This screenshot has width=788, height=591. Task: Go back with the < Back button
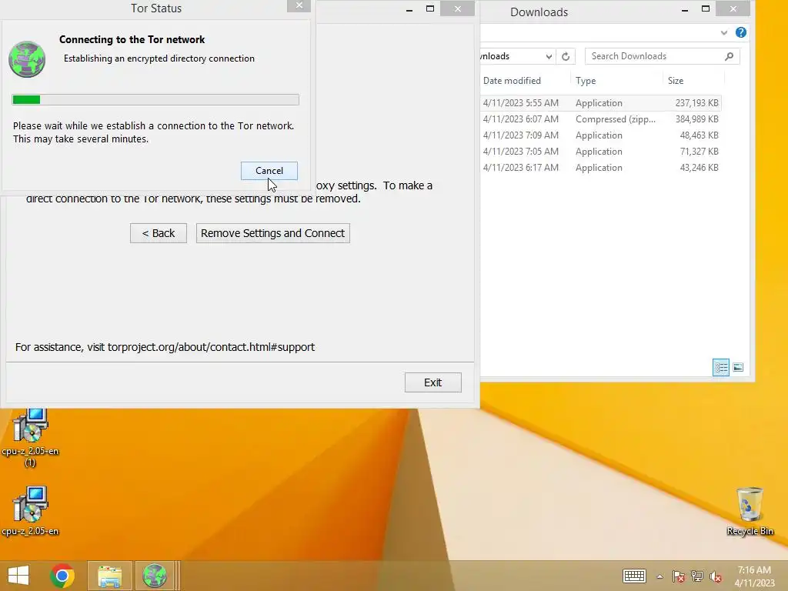pyautogui.click(x=159, y=233)
